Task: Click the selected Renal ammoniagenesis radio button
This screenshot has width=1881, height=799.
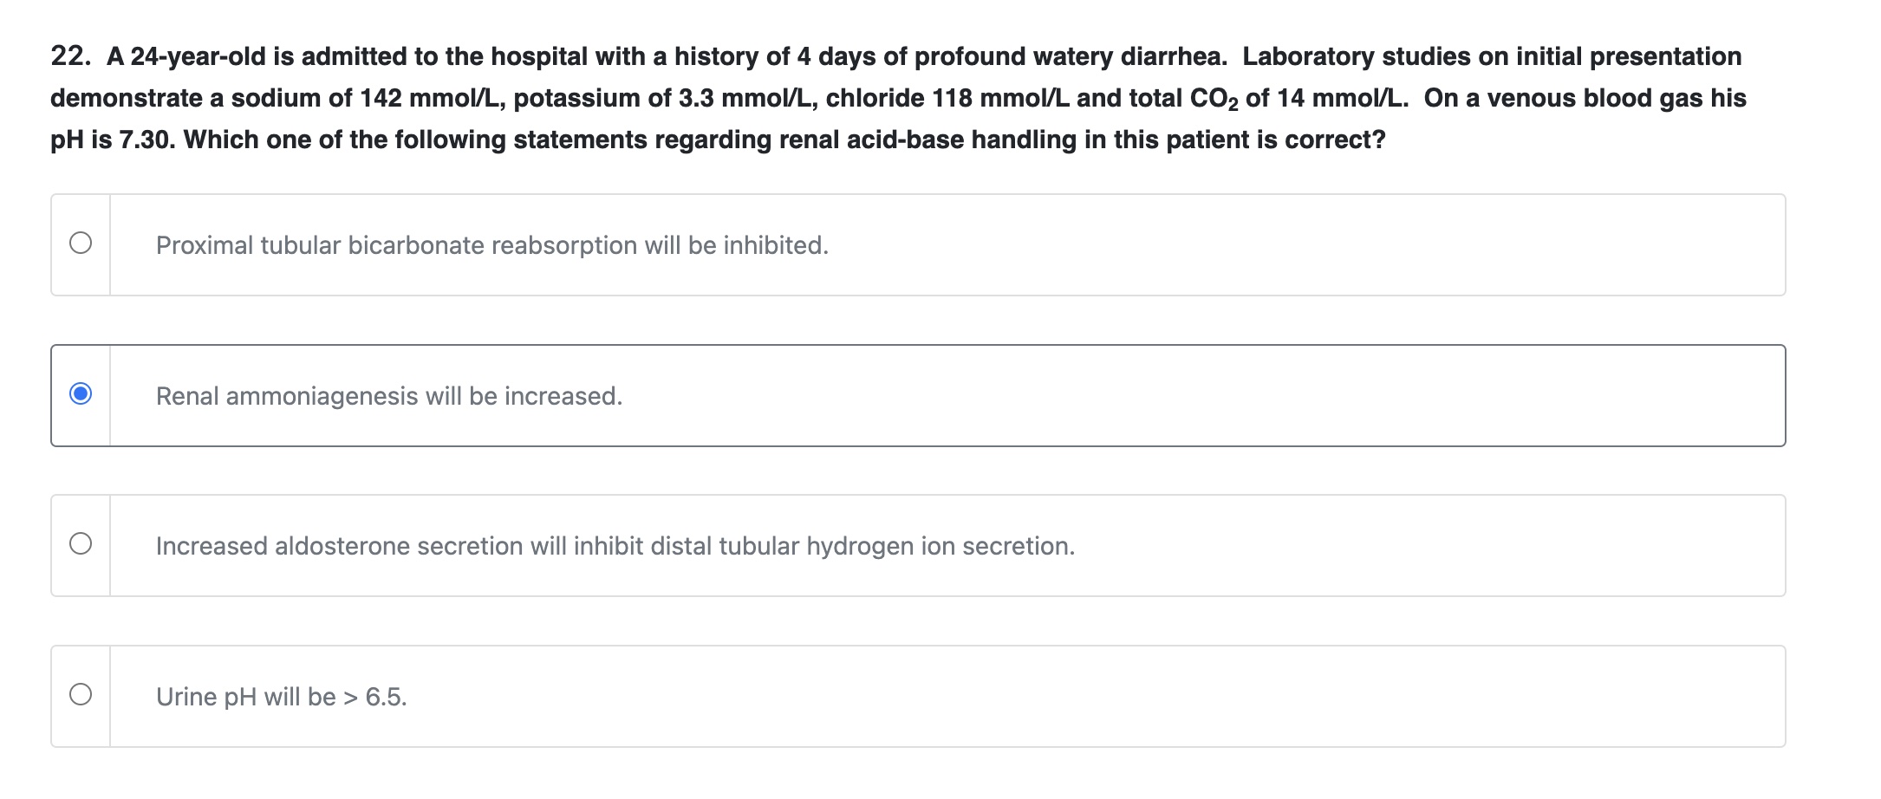Action: [x=81, y=394]
